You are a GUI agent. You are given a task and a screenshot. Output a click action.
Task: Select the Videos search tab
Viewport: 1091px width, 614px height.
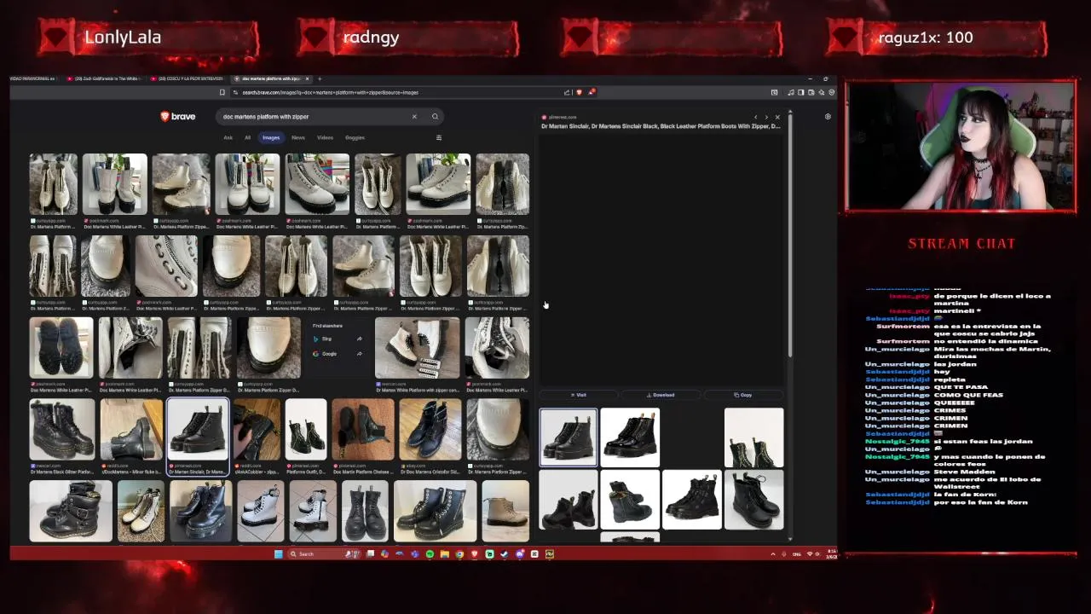[x=325, y=137]
